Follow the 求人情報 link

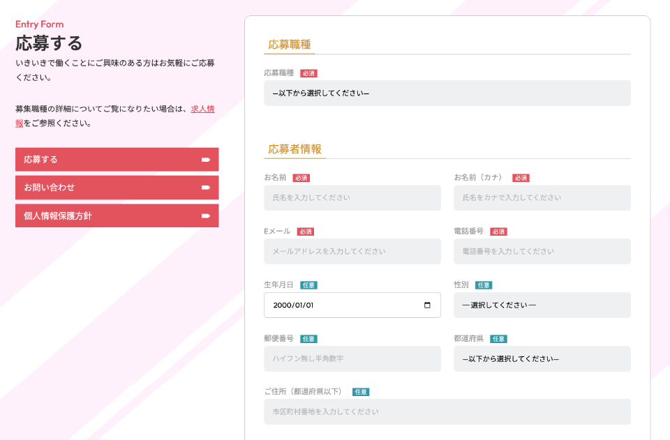pos(202,109)
